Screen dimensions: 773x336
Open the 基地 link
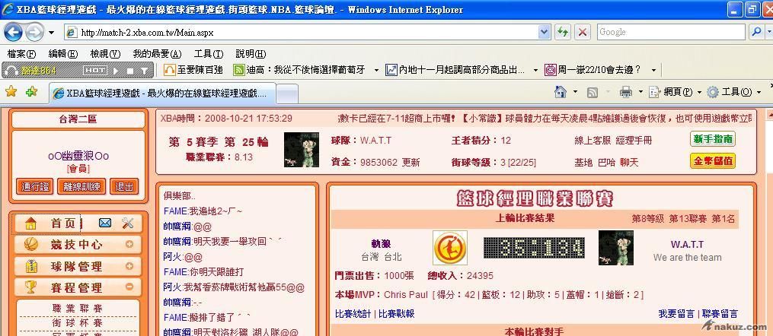pyautogui.click(x=583, y=163)
